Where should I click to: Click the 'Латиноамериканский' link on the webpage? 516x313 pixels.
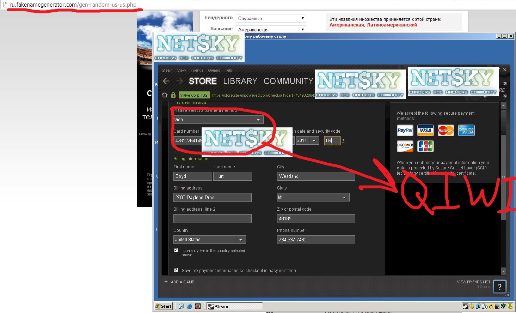(x=392, y=25)
